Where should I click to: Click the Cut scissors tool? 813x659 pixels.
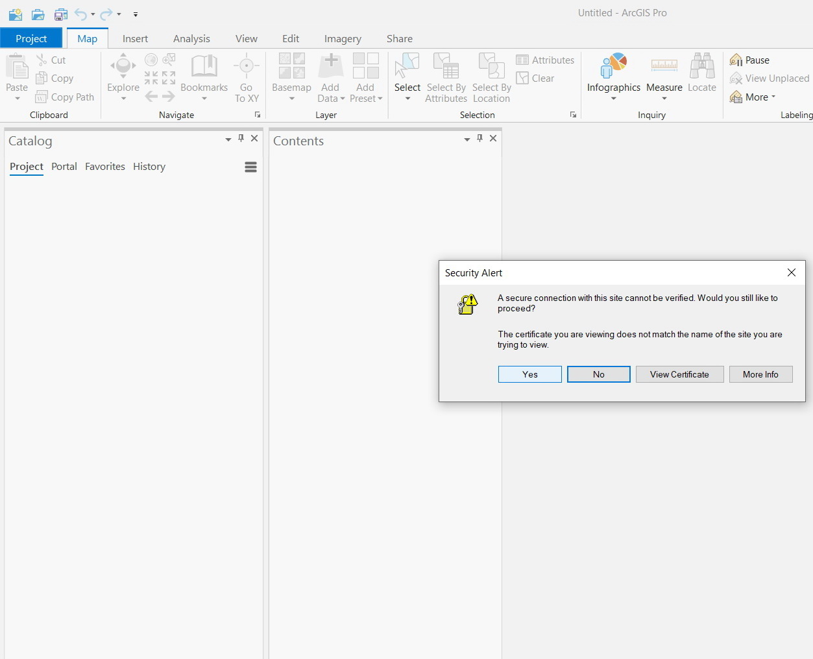(51, 60)
